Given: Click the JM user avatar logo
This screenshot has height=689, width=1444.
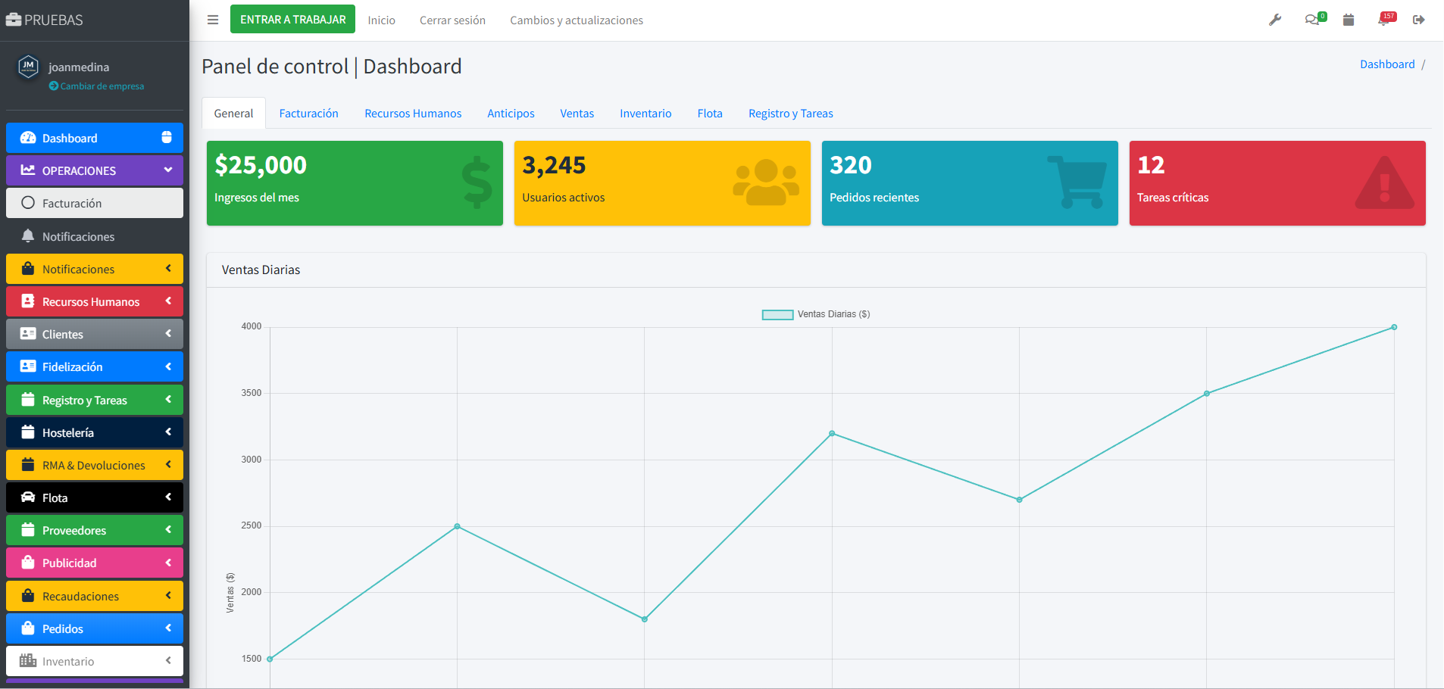Looking at the screenshot, I should pos(28,67).
